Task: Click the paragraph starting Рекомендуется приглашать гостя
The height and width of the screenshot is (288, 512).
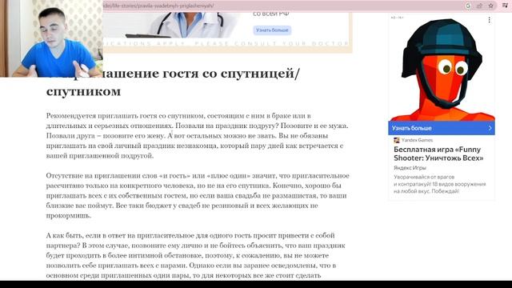Action: coord(198,136)
